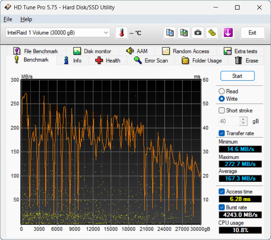Click the purple download arrow icon
Image resolution: width=271 pixels, height=240 pixels.
click(228, 33)
